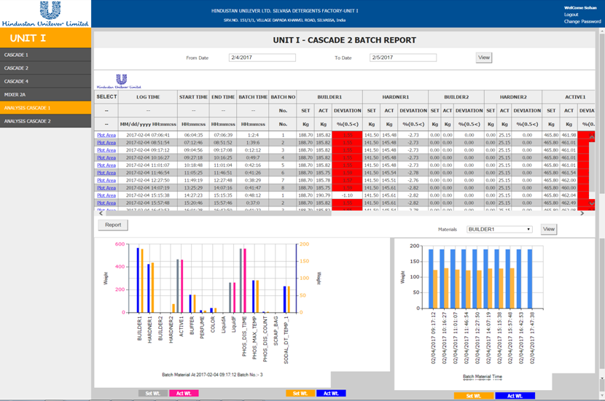The image size is (605, 401).
Task: Open Plot Area for log time 08:51:54
Action: 106,143
